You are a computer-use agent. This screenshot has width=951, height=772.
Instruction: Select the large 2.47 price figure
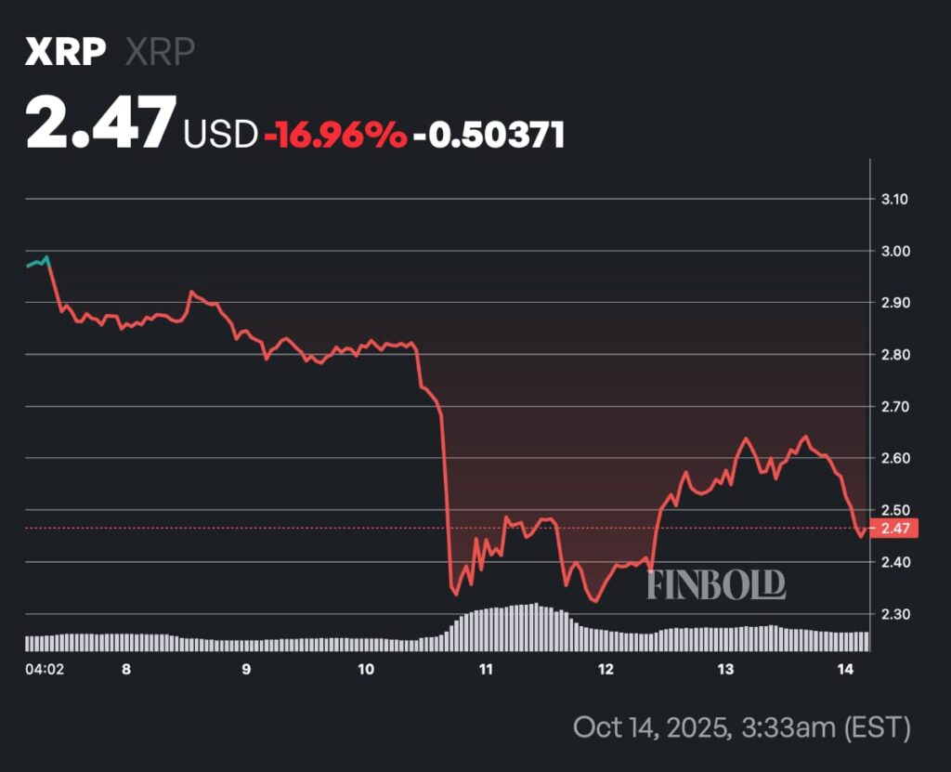100,124
